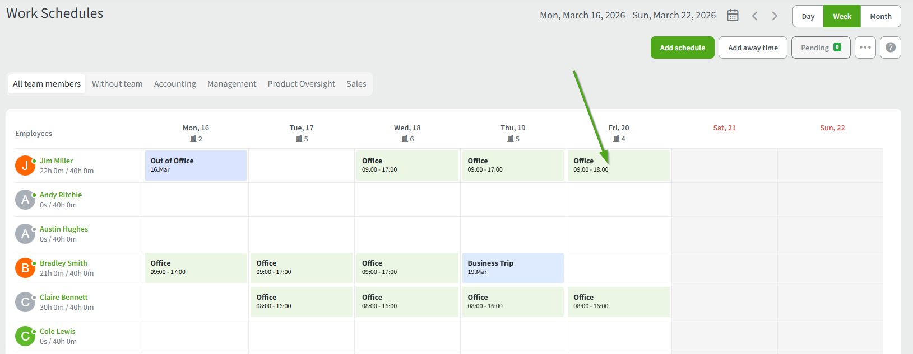Open Claire Bennett's profile link
The height and width of the screenshot is (354, 913).
click(x=63, y=297)
